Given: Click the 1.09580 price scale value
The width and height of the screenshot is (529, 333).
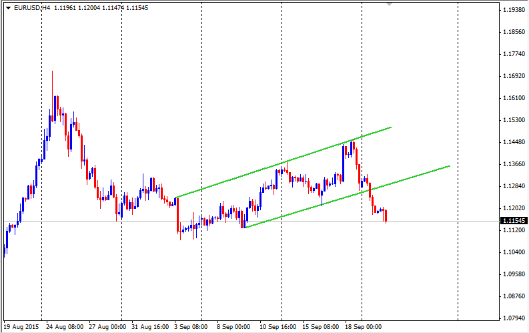Looking at the screenshot, I should (x=514, y=274).
